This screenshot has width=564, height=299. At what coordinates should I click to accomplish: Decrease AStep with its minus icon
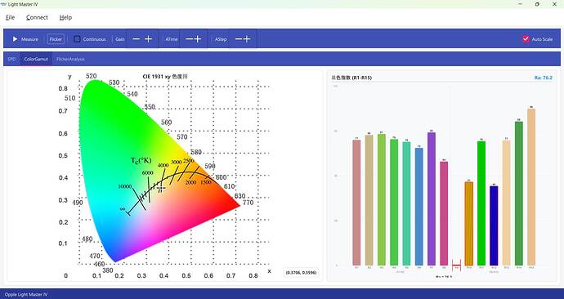click(x=239, y=39)
